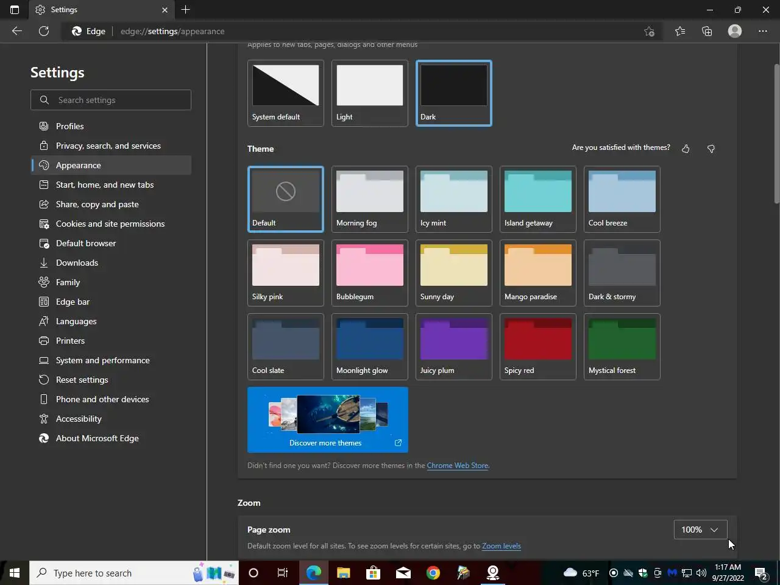Open Privacy, search, and services

[x=111, y=146]
